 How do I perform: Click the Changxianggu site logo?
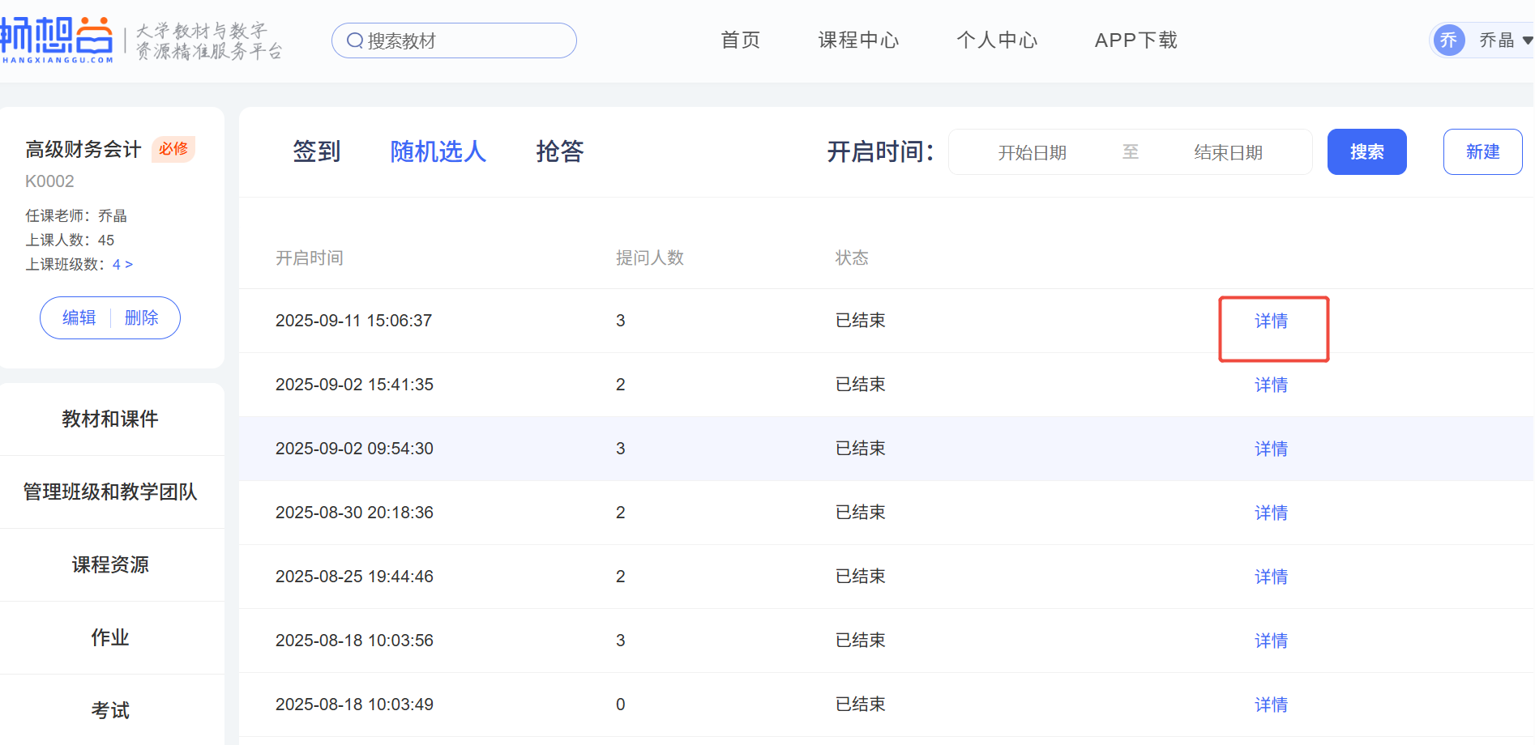coord(57,39)
